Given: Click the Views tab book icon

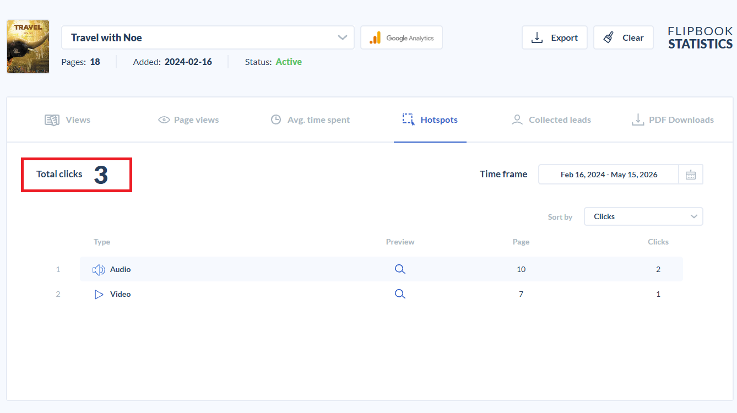Looking at the screenshot, I should click(x=52, y=120).
